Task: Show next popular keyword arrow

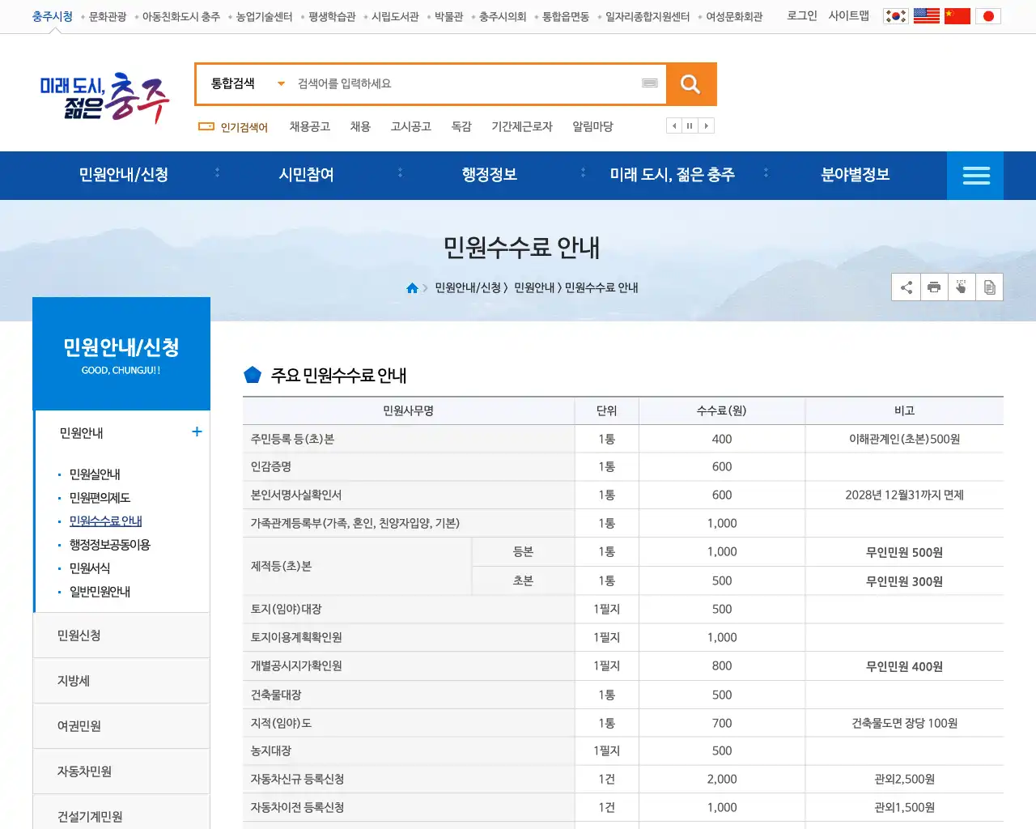Action: pos(707,125)
